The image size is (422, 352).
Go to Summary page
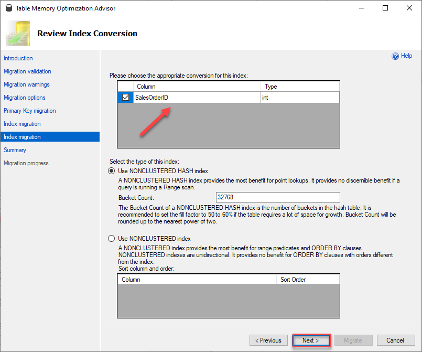[15, 150]
